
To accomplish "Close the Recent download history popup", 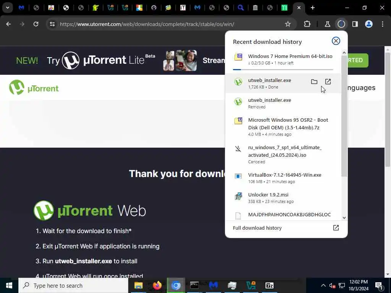I will (x=336, y=41).
